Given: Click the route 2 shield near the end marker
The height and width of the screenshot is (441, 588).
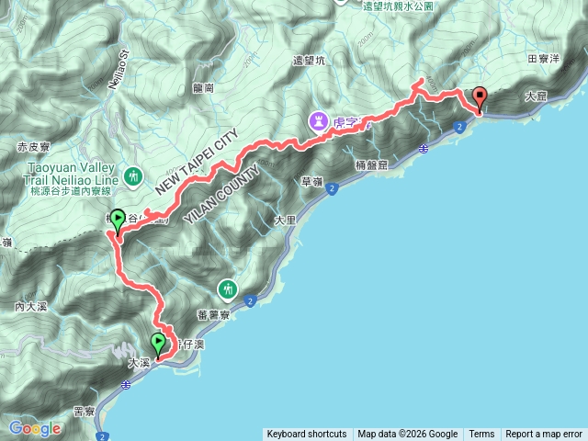Looking at the screenshot, I should click(x=459, y=127).
